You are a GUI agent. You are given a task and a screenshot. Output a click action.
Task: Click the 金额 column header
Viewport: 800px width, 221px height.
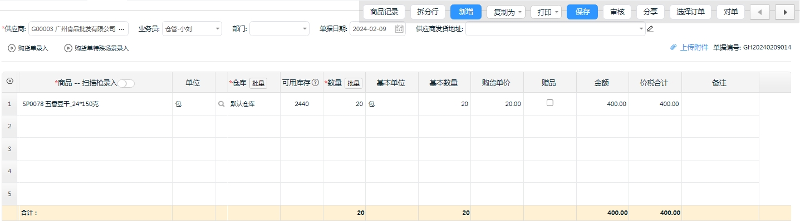click(602, 83)
